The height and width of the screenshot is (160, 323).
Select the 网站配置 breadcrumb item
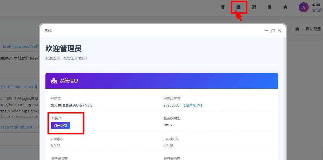(313, 29)
